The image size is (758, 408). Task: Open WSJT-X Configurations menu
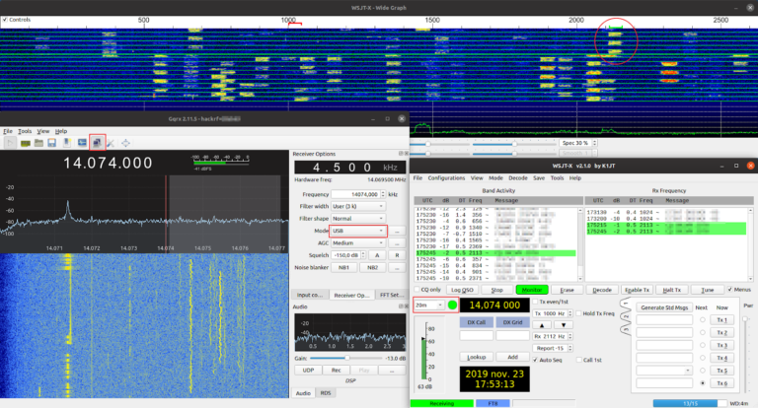tap(446, 178)
